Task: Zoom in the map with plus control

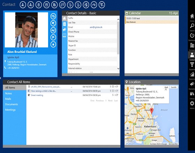Action: pyautogui.click(x=127, y=128)
